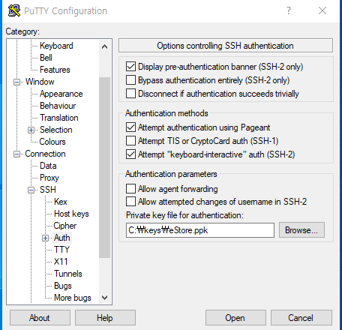Click the PuTTY icon in title bar
Viewport: 342px width, 330px height.
tap(14, 10)
